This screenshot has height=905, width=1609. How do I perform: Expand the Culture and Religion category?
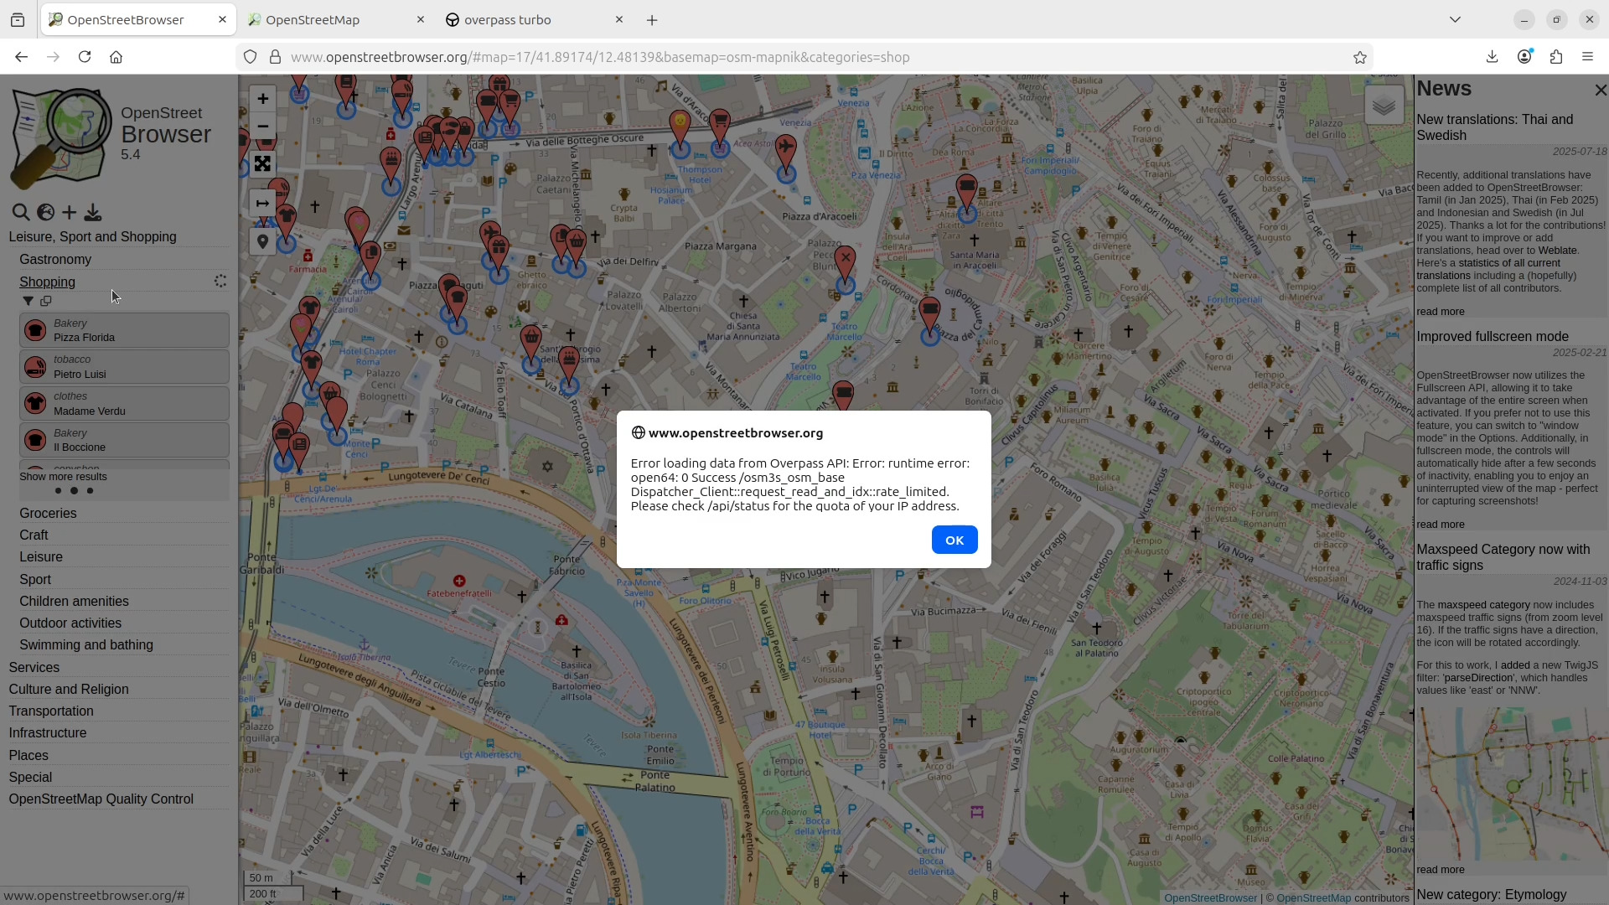point(69,689)
